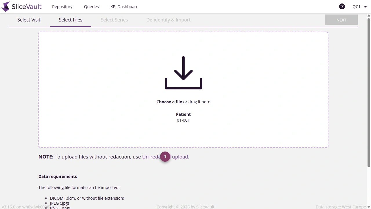Viewport: 371px width, 209px height.
Task: Click the SliceVault copyright text
Action: tap(185, 207)
